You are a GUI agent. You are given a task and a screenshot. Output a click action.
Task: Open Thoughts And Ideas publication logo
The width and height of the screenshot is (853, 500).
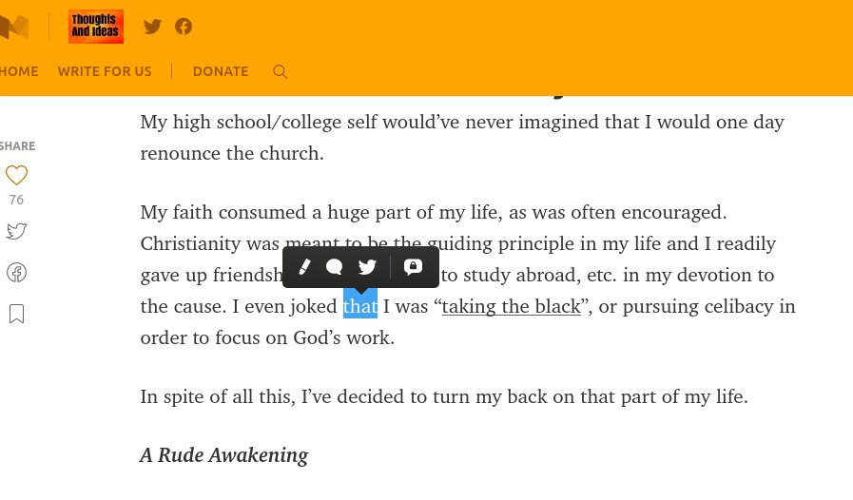[x=96, y=27]
